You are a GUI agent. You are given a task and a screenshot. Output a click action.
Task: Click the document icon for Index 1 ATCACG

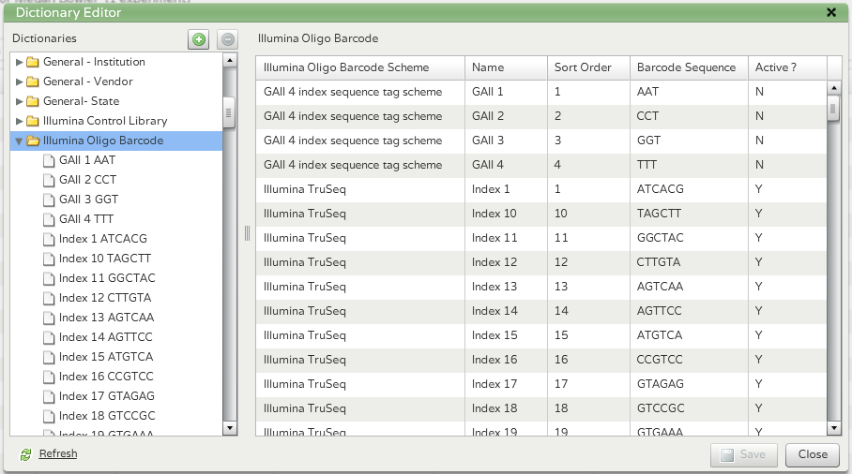click(49, 239)
